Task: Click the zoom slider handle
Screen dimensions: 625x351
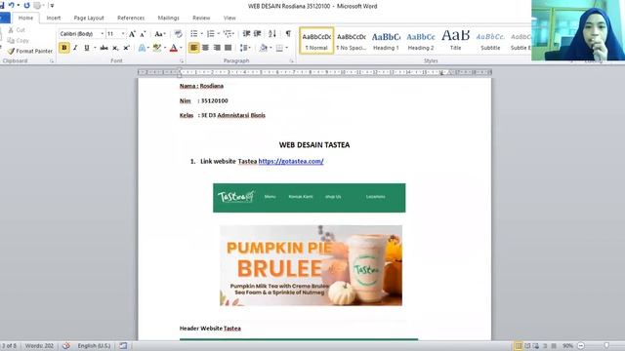Action: (606, 346)
